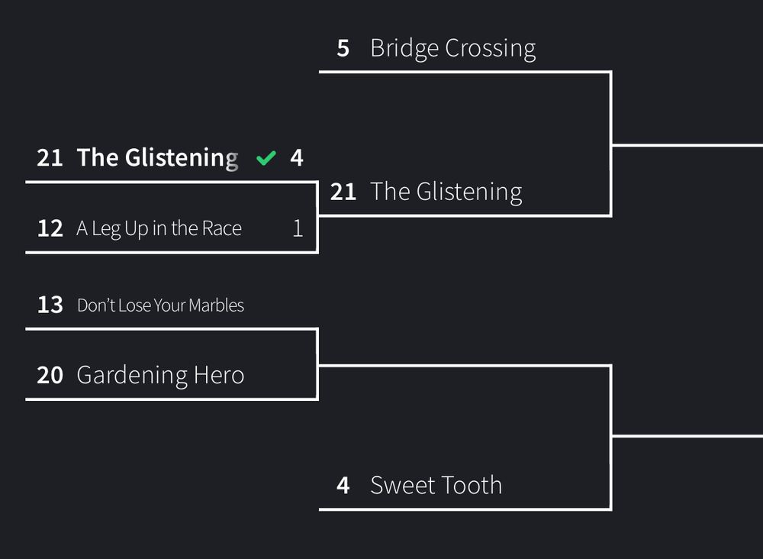
Task: Click the green winner checkmark icon
Action: pos(266,158)
